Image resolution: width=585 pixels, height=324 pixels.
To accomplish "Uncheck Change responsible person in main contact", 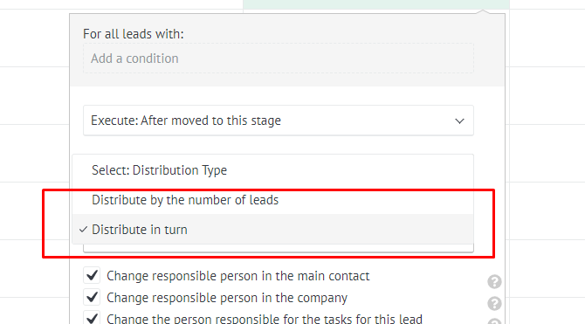I will (x=92, y=275).
